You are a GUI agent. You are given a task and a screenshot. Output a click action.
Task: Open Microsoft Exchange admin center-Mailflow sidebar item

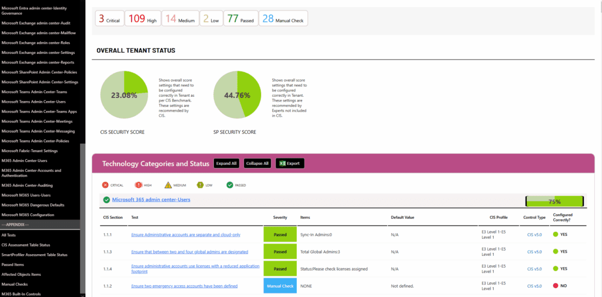[x=38, y=33]
